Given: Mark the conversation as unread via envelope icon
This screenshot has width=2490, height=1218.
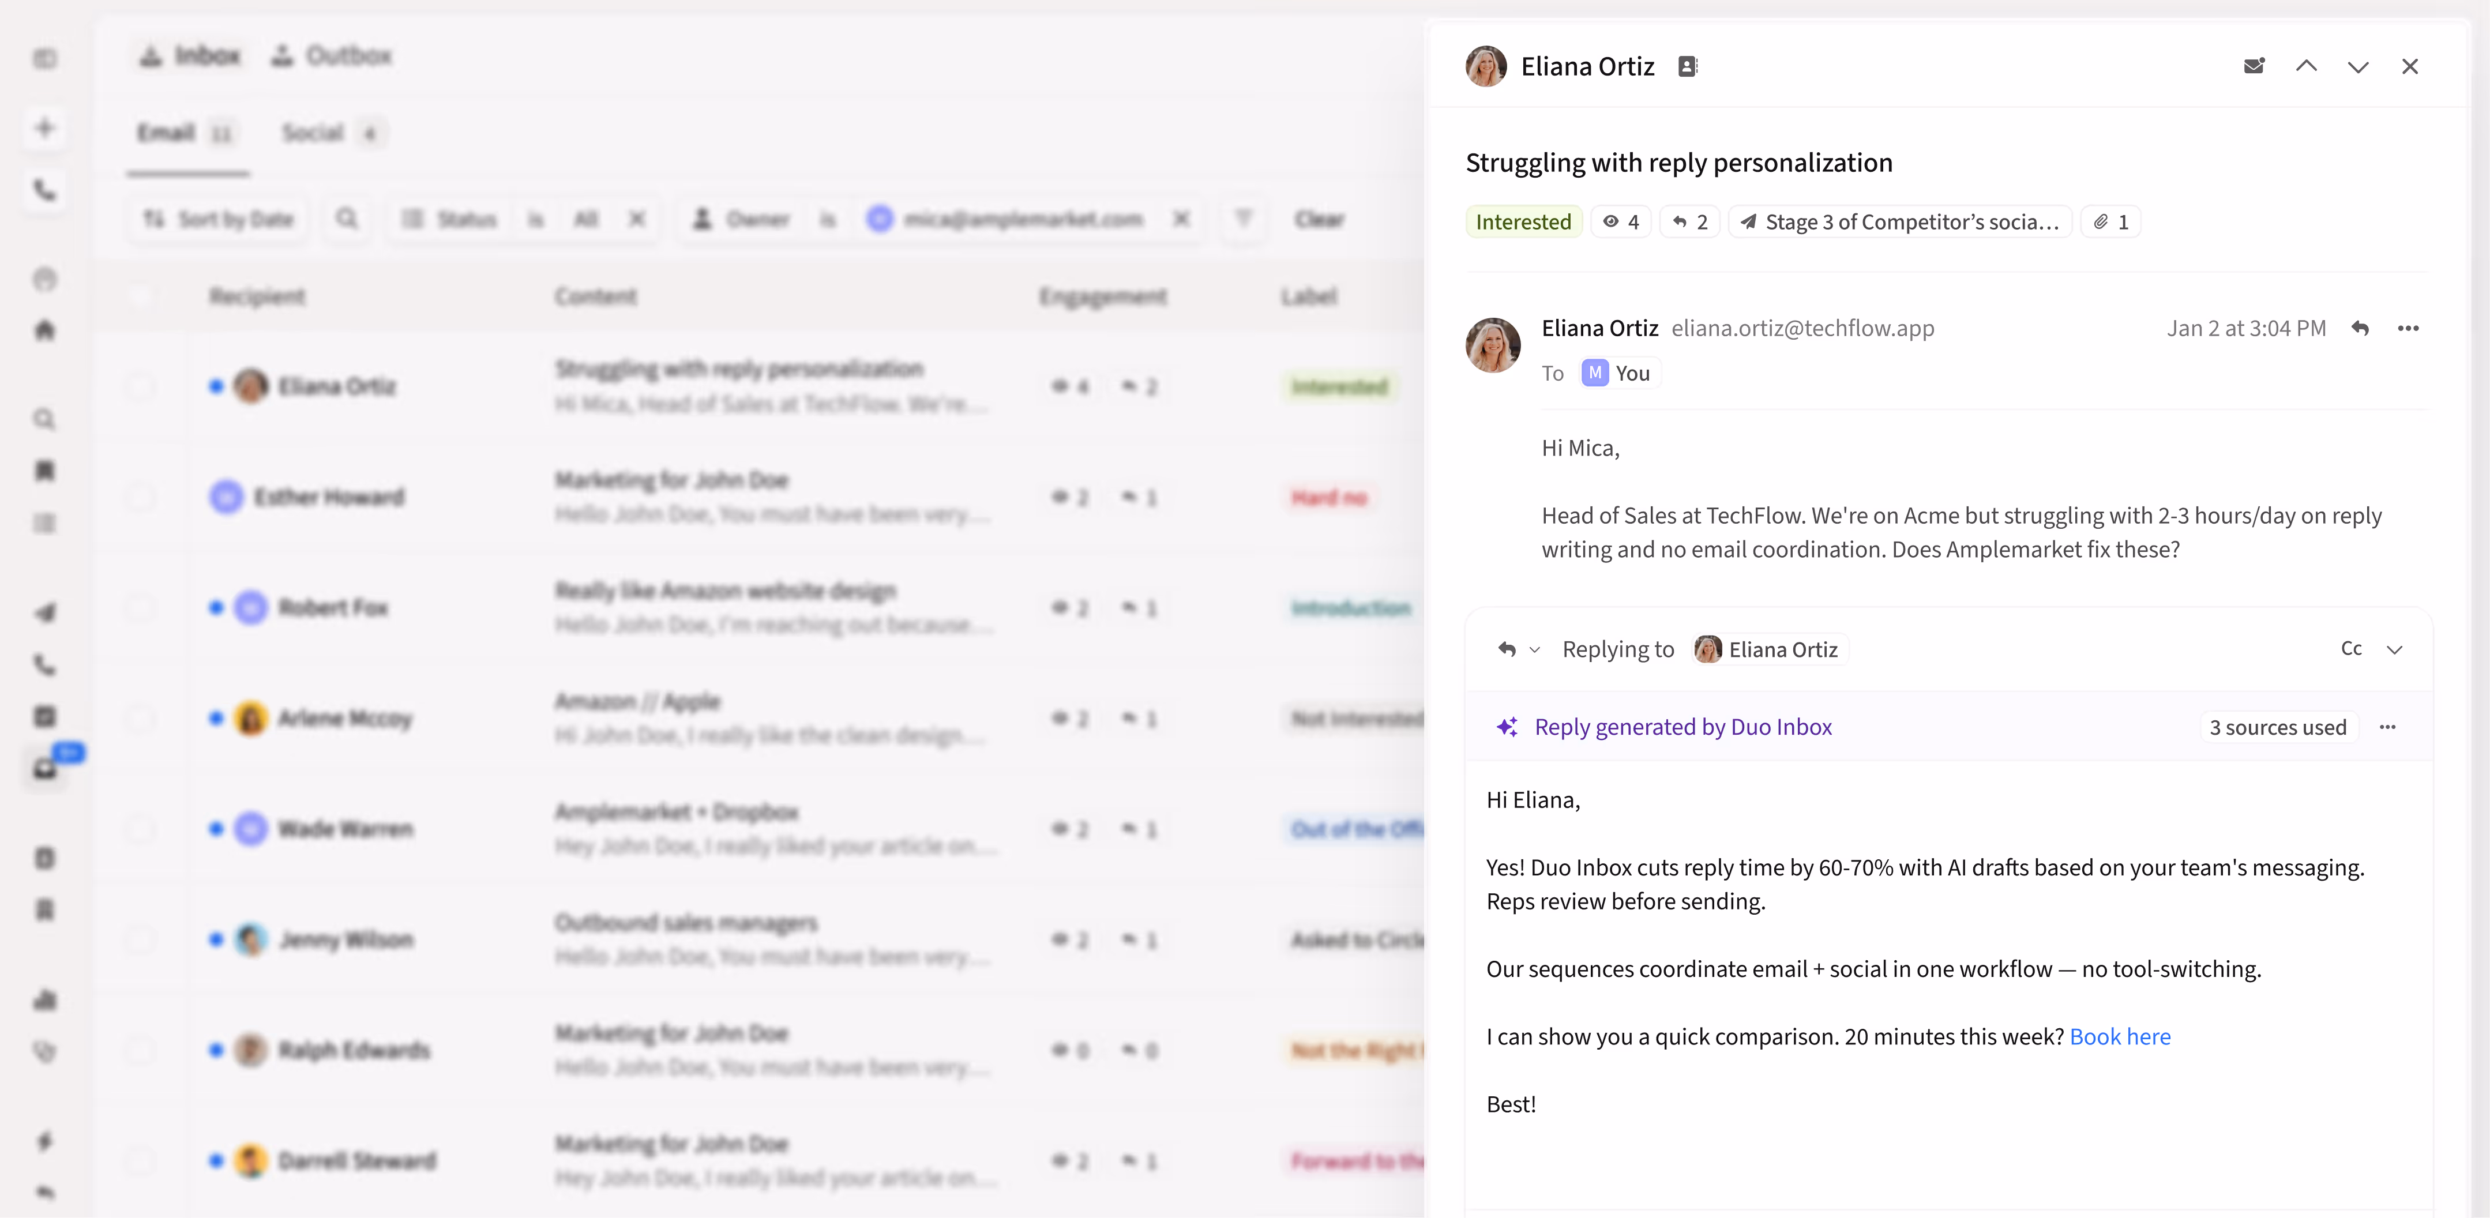Looking at the screenshot, I should (2255, 66).
